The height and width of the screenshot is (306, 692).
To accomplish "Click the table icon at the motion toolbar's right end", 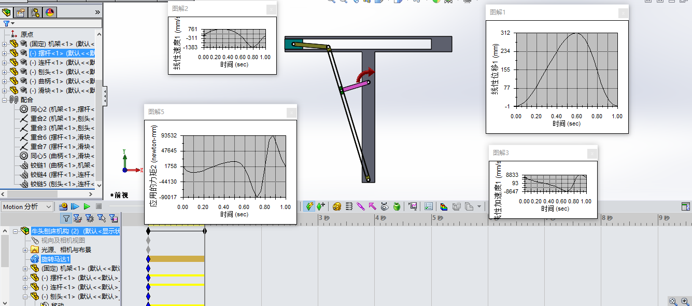I will (x=685, y=206).
